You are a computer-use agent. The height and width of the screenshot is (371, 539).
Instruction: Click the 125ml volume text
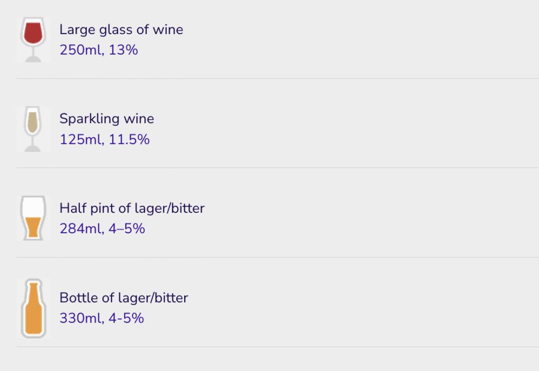[81, 139]
